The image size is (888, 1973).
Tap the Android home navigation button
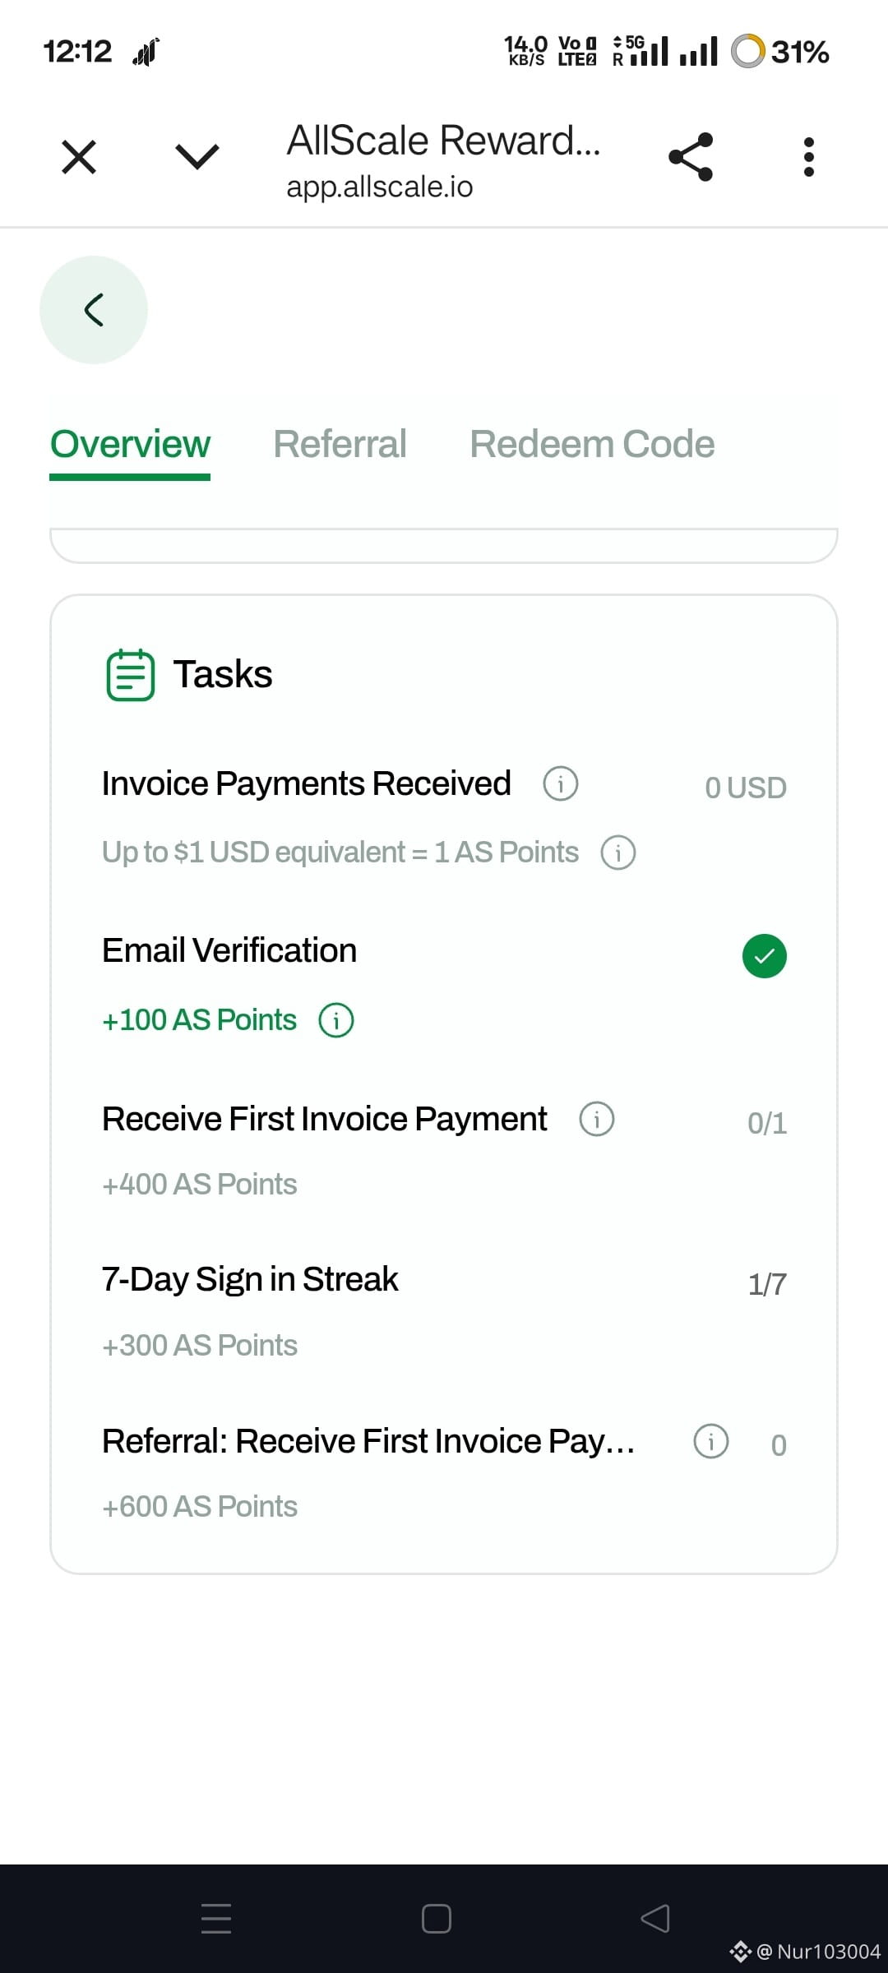(437, 1919)
